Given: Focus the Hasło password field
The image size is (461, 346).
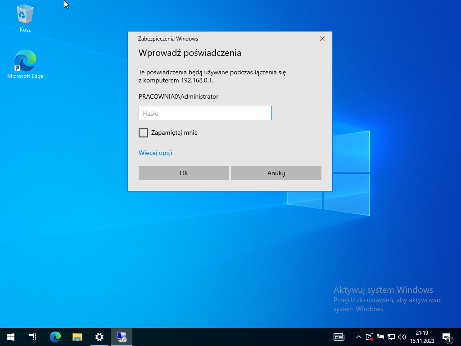Looking at the screenshot, I should coord(205,113).
